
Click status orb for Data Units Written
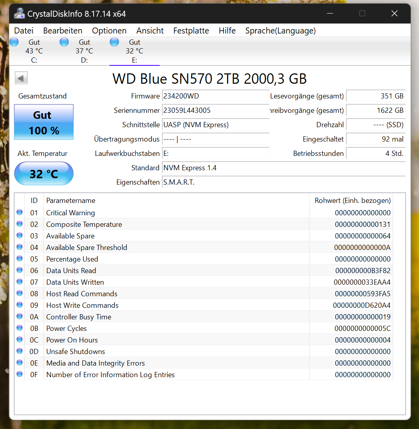(20, 281)
